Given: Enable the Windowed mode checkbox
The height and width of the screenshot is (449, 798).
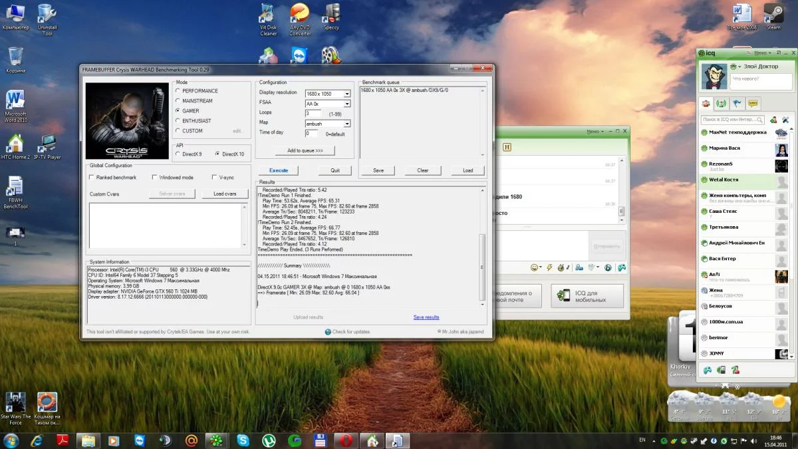Looking at the screenshot, I should click(x=155, y=178).
